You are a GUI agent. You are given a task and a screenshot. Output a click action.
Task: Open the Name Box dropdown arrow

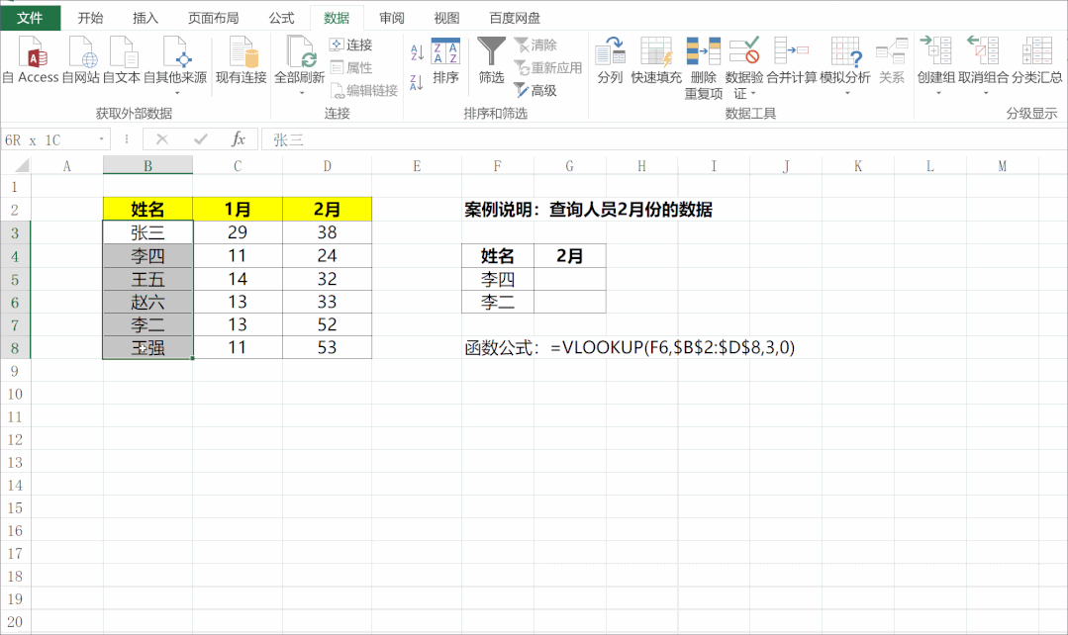102,139
